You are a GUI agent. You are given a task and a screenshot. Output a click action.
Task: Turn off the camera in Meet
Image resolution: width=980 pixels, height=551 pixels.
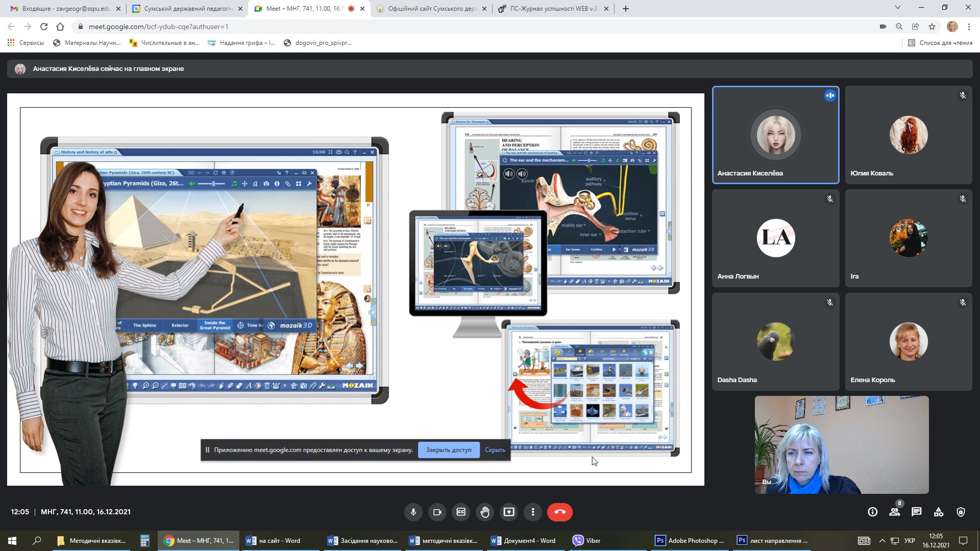point(437,512)
